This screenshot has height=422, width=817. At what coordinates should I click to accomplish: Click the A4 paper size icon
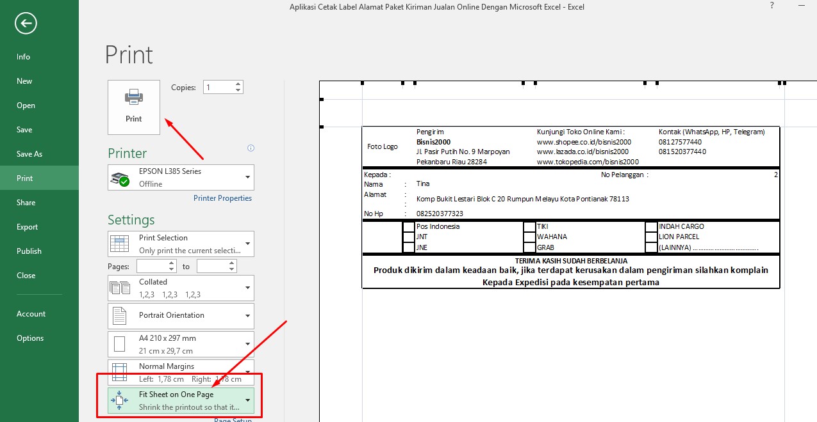(119, 343)
